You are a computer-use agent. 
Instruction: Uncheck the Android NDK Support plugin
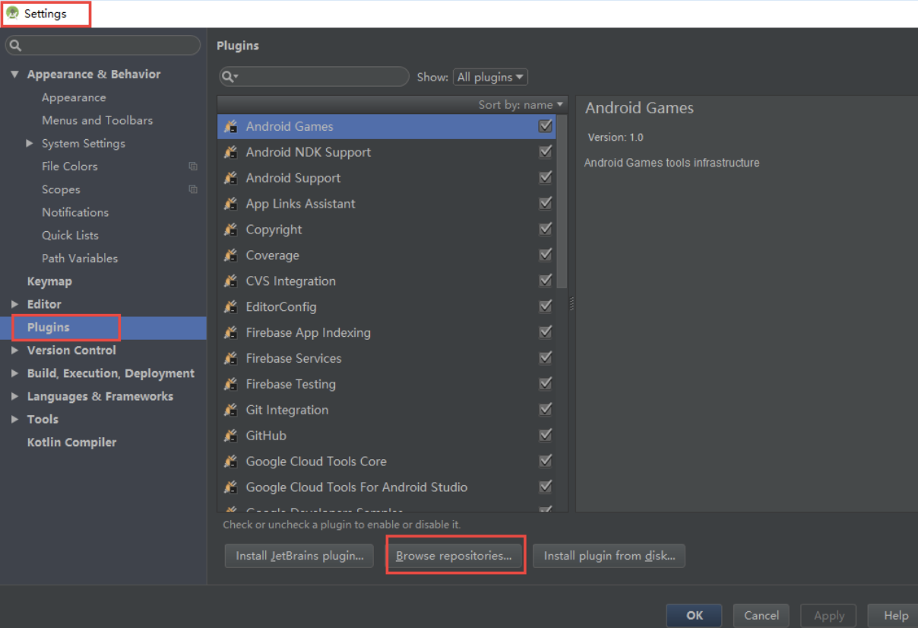pyautogui.click(x=545, y=152)
